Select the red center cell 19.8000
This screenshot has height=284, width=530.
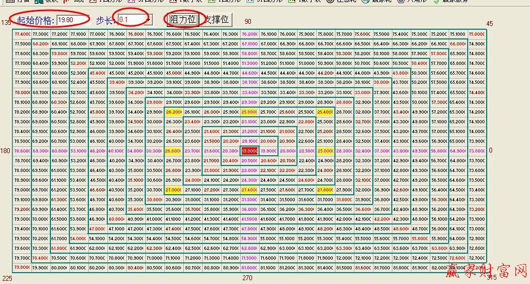(x=249, y=151)
